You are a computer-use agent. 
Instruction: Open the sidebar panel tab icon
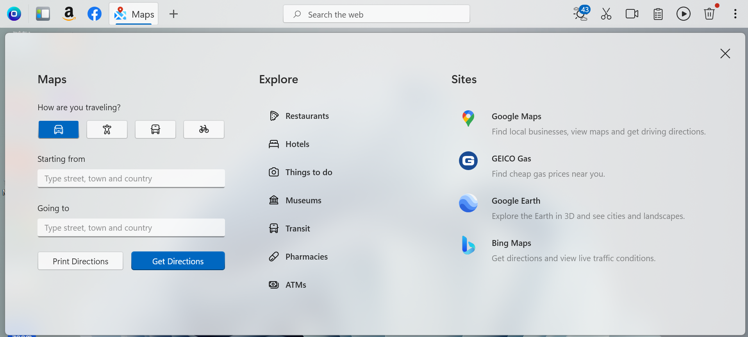(x=43, y=14)
